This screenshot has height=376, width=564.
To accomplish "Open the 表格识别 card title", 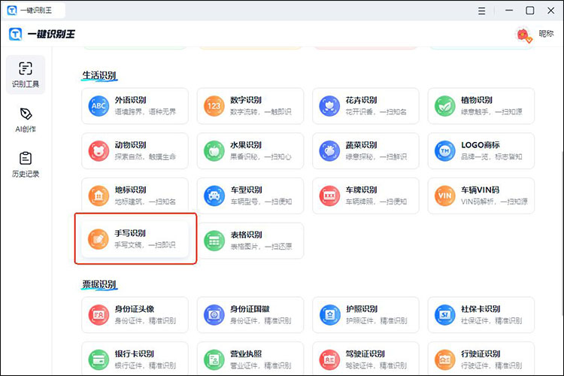I will click(246, 235).
